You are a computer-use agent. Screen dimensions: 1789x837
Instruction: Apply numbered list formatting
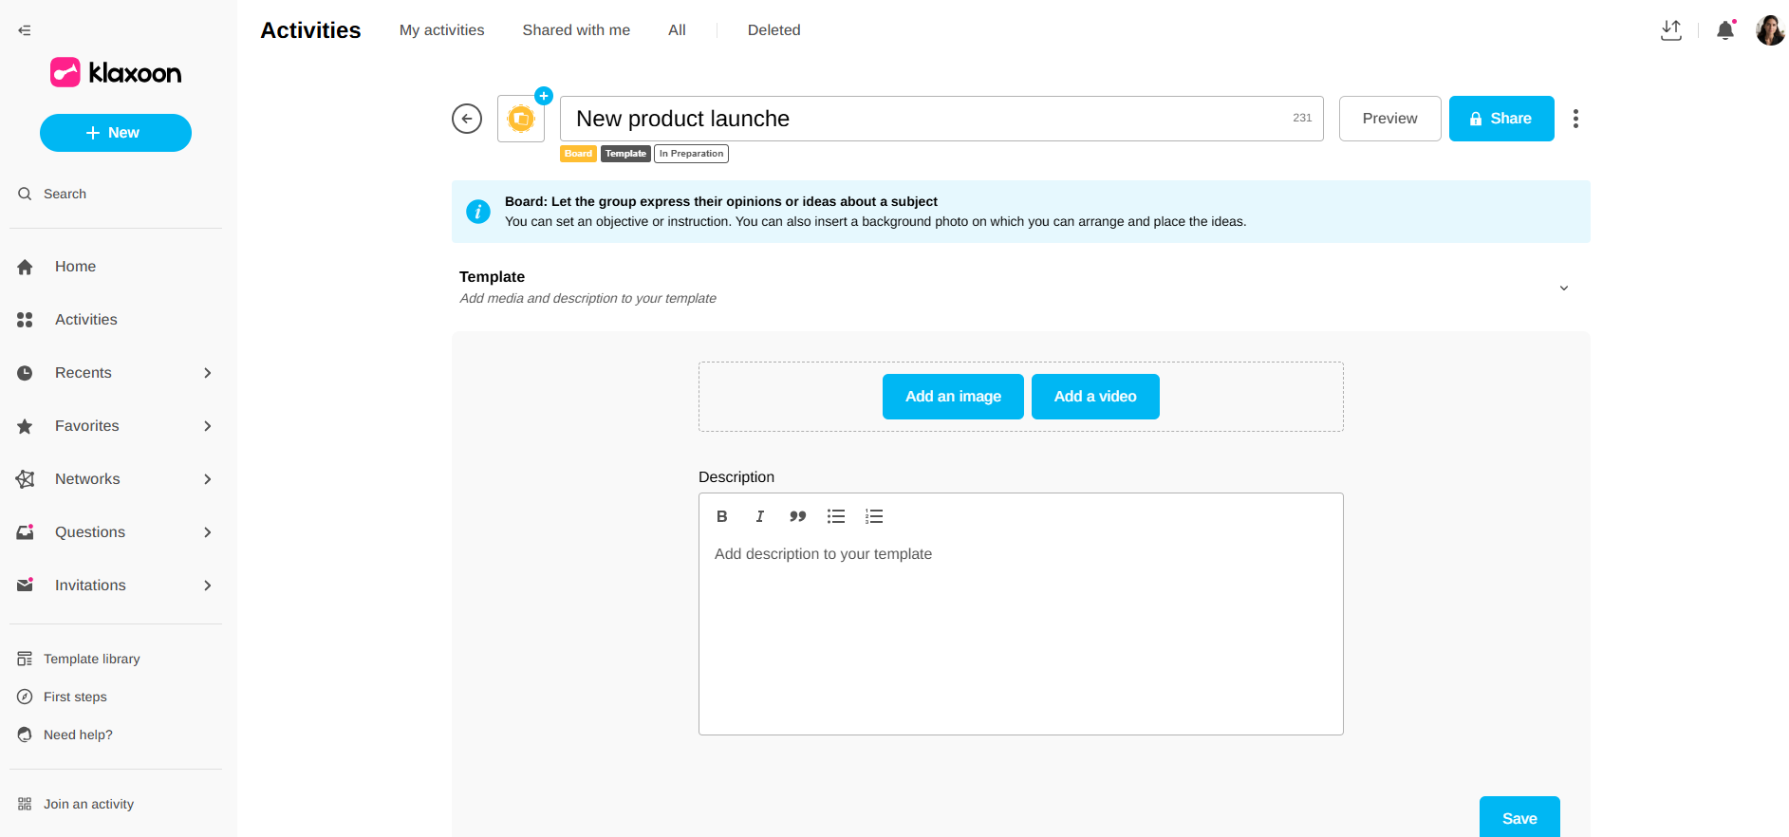click(x=874, y=516)
